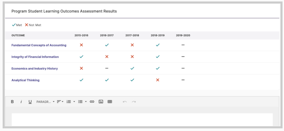This screenshot has width=284, height=131.
Task: Click the Program Student Learning Outcomes Assessment Results title
Action: pos(64,11)
